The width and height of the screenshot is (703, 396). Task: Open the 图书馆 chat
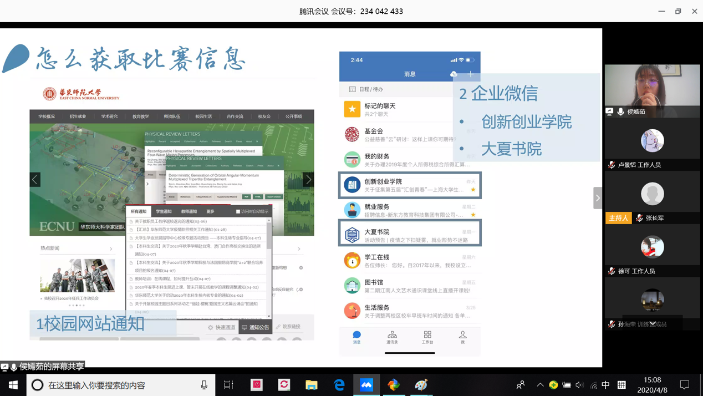410,286
